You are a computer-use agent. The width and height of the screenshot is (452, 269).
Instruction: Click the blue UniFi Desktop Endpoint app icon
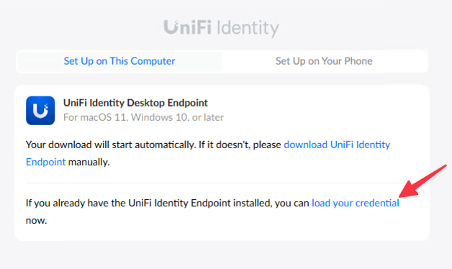(x=40, y=111)
